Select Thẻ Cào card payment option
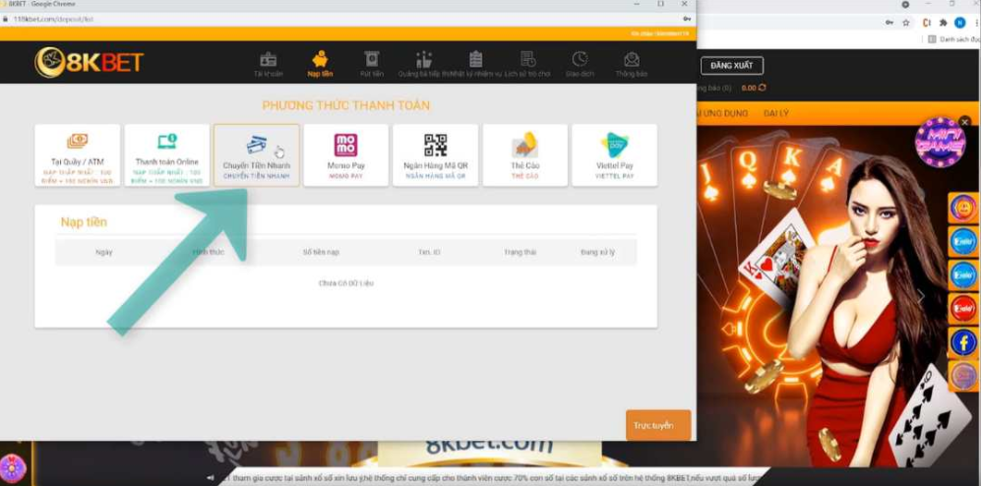The width and height of the screenshot is (981, 486). (524, 154)
